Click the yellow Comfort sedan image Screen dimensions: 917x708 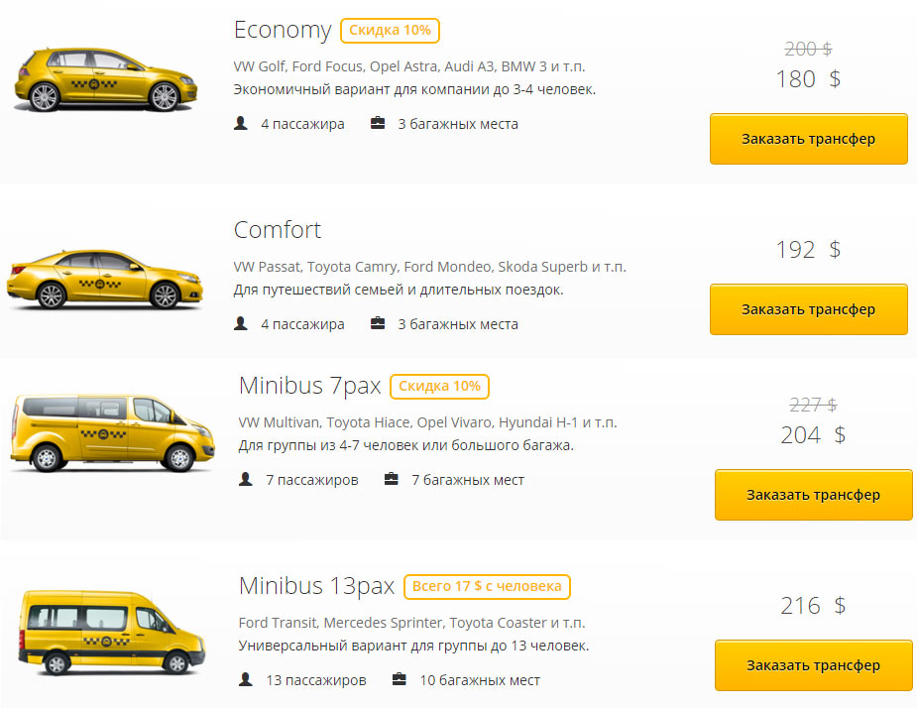click(106, 279)
